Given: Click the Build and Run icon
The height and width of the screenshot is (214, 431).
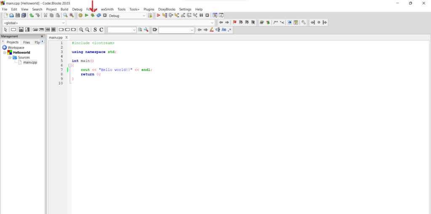Looking at the screenshot, I should tap(93, 16).
